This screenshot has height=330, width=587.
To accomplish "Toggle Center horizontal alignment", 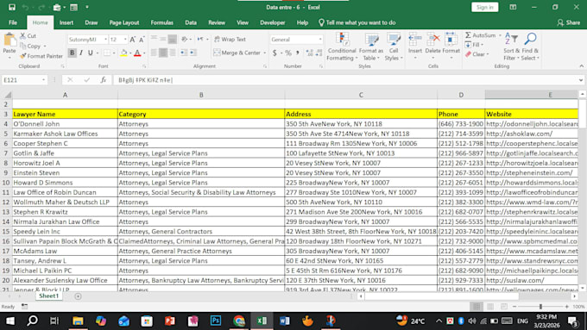I will [x=163, y=53].
